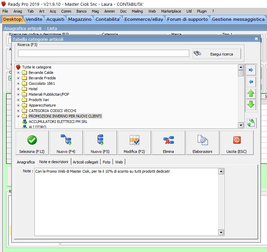
Task: Click the strawberry icon at Tutte le categorie
Action: click(18, 67)
